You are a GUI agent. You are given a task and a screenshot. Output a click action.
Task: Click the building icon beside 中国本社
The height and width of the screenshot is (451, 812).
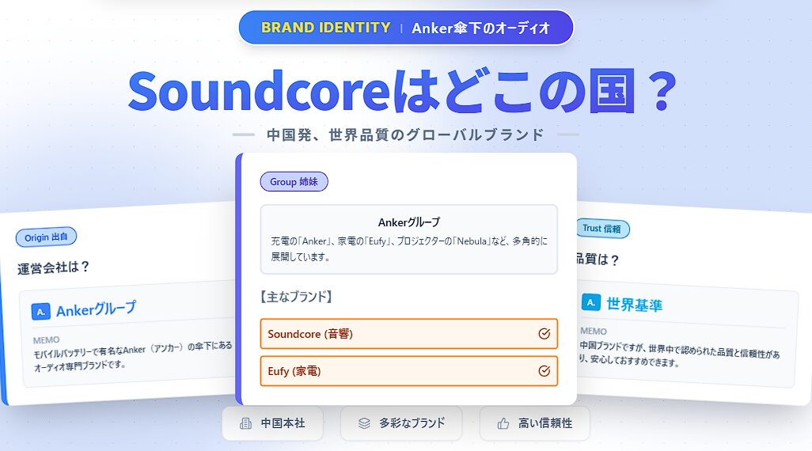point(245,424)
